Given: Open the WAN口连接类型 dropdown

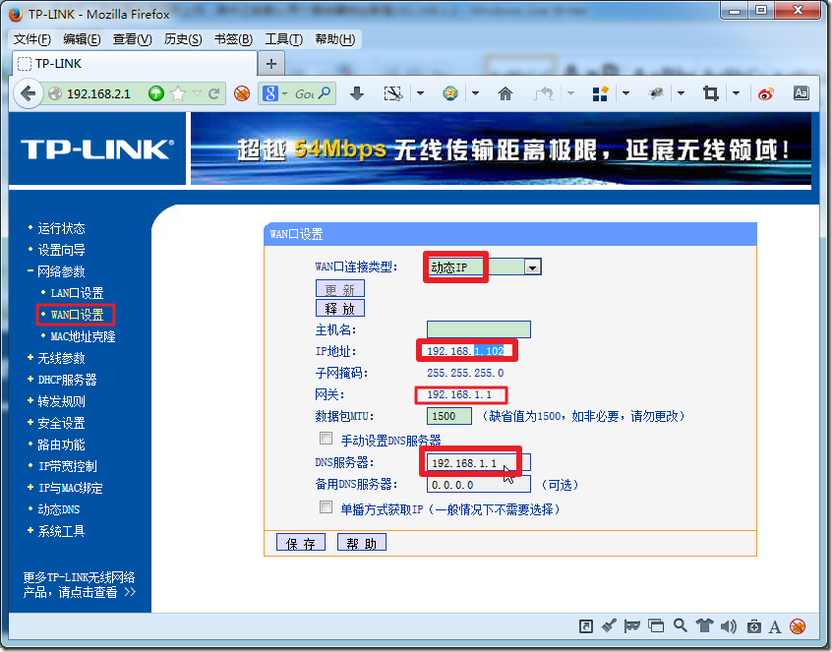Looking at the screenshot, I should pyautogui.click(x=532, y=267).
